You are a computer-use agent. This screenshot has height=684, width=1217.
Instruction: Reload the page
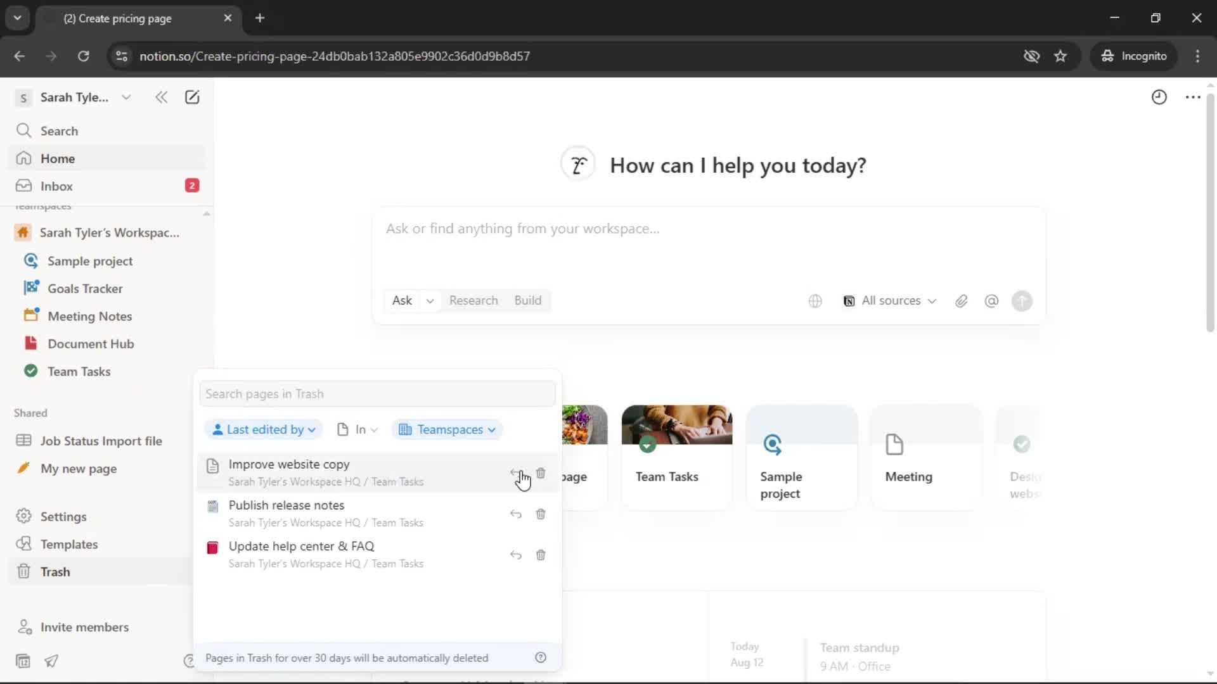[x=83, y=56]
